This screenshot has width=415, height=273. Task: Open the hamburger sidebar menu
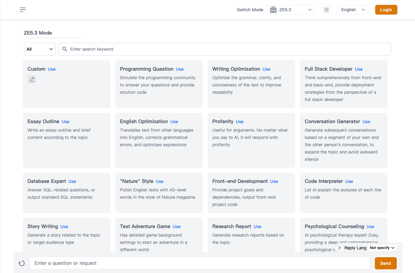(23, 10)
